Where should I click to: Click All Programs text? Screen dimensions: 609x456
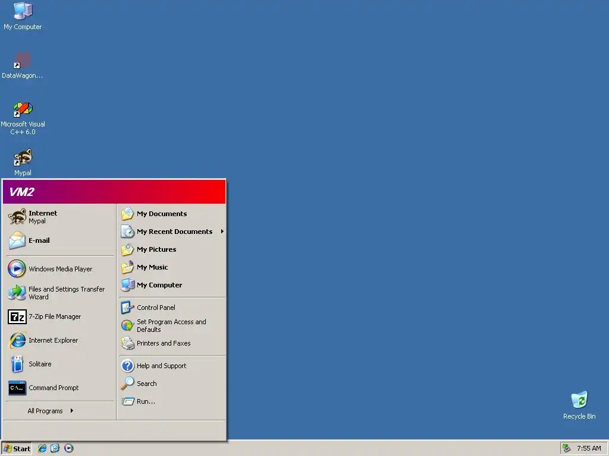(x=45, y=411)
